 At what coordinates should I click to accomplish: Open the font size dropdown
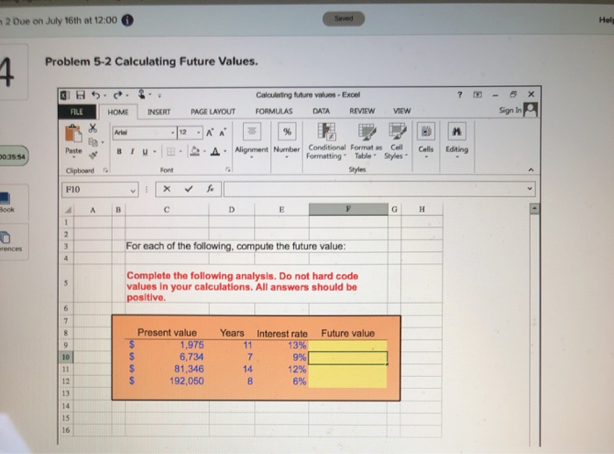point(198,133)
